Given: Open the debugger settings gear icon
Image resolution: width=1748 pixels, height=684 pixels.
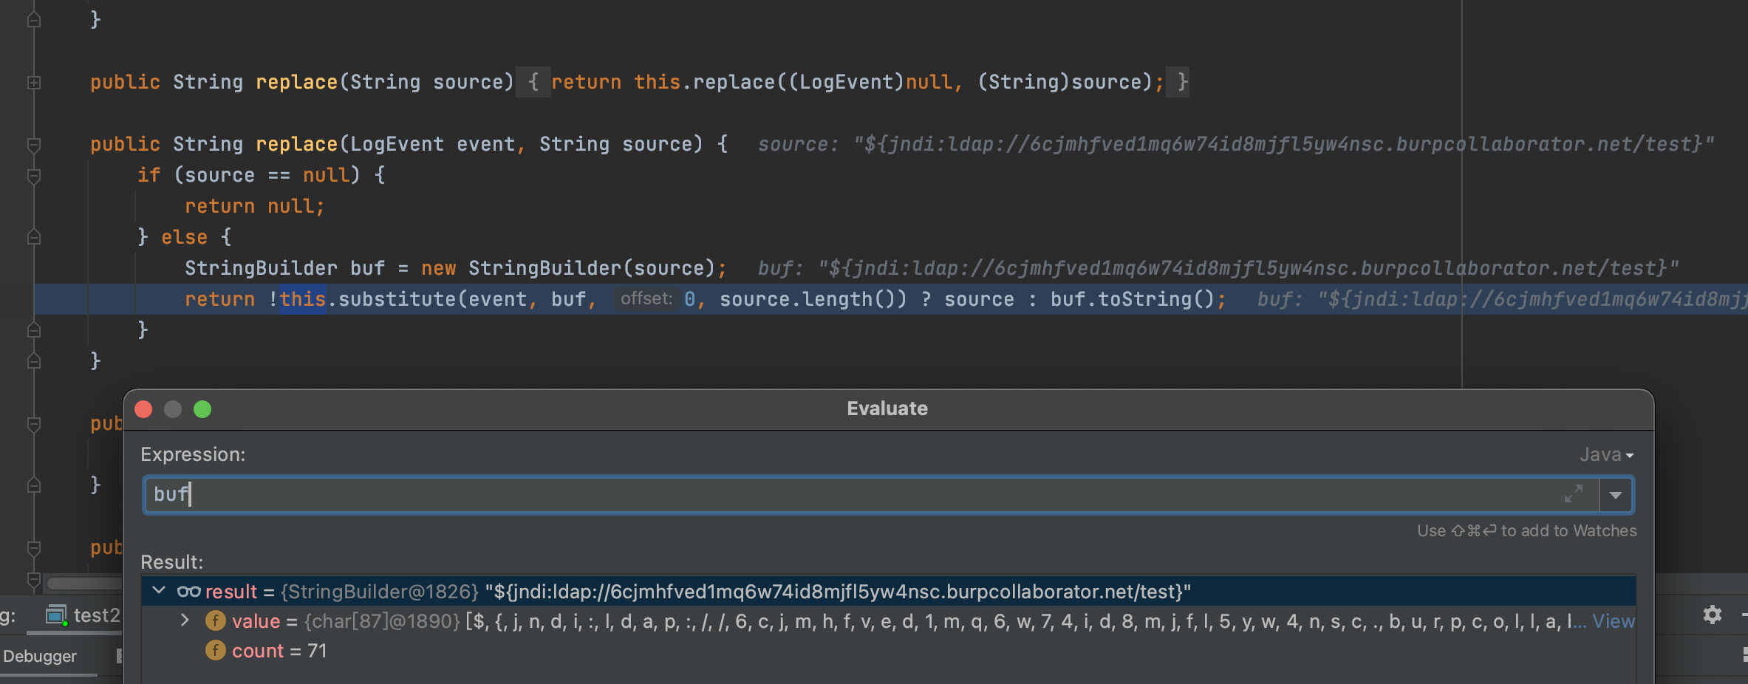Looking at the screenshot, I should pos(1713,615).
